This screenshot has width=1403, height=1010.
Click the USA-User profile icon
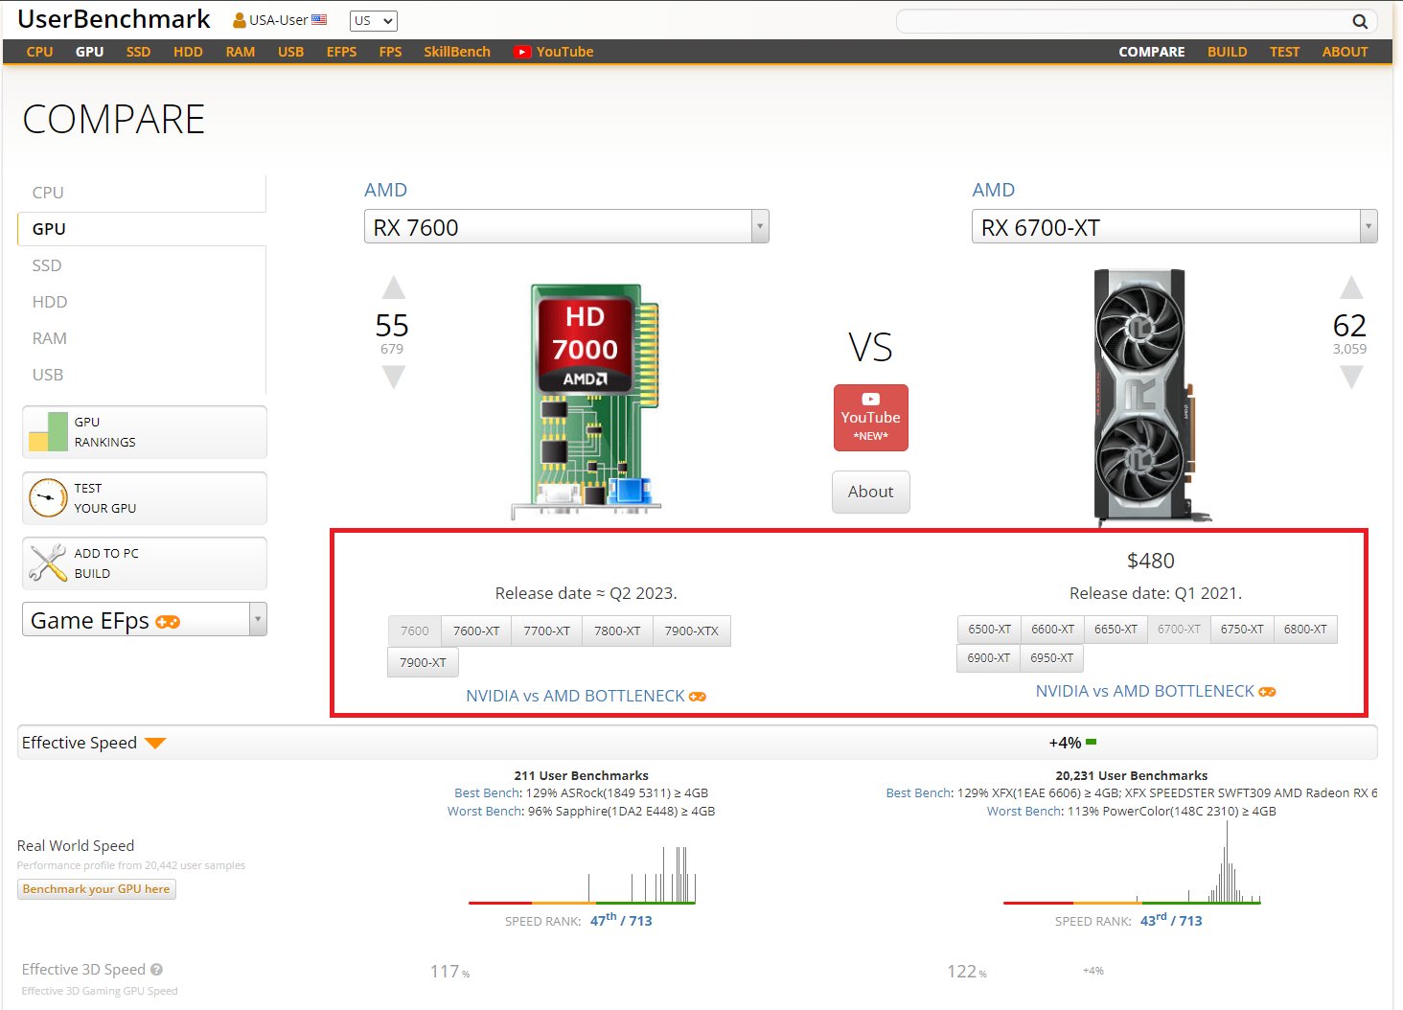pyautogui.click(x=240, y=19)
